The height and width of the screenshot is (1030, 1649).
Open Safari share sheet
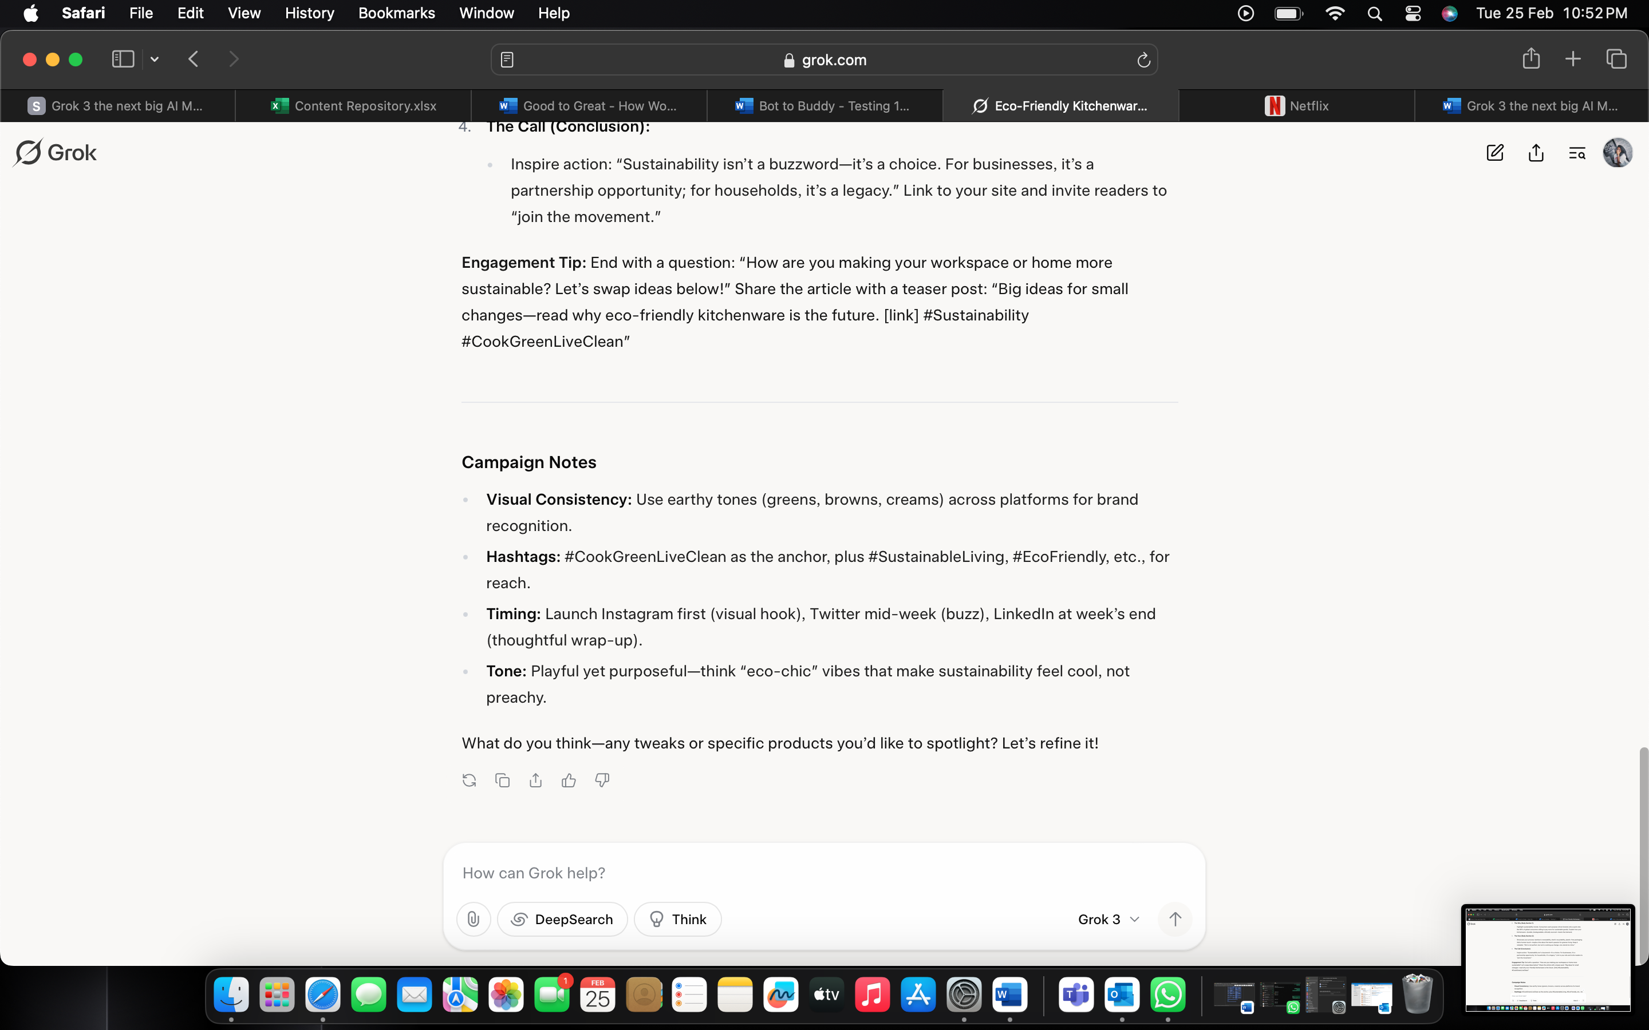coord(1531,58)
